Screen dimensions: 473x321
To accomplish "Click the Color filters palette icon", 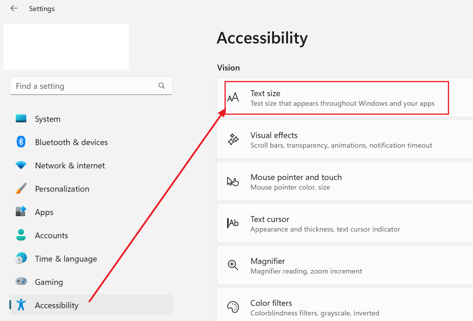I will [x=233, y=307].
